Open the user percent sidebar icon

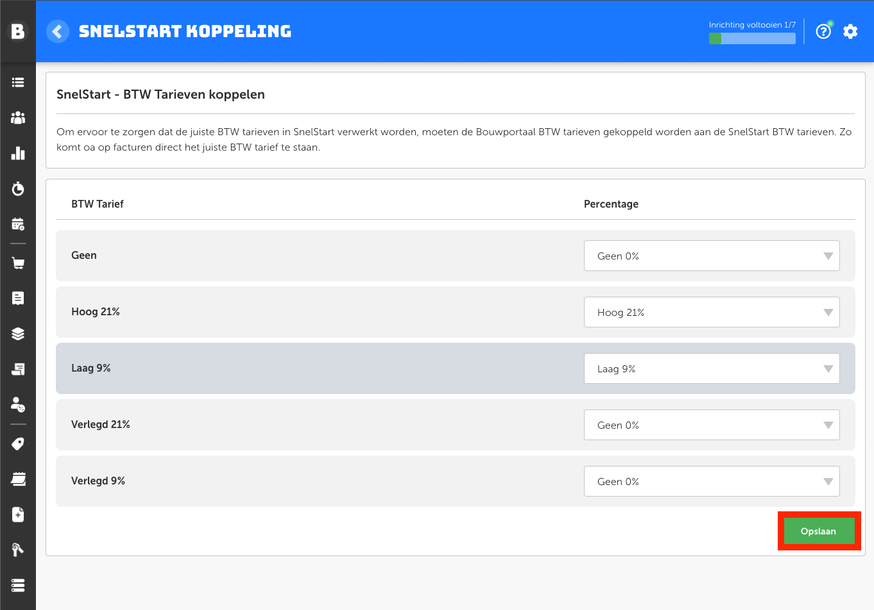point(18,404)
